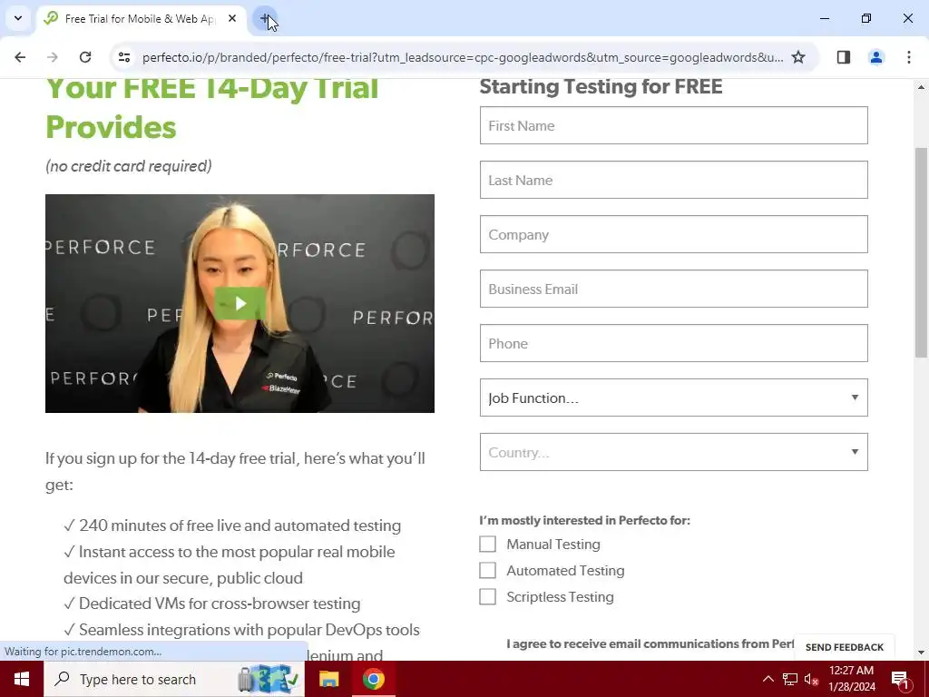Open the tab search dropdown
929x697 pixels.
[x=18, y=18]
